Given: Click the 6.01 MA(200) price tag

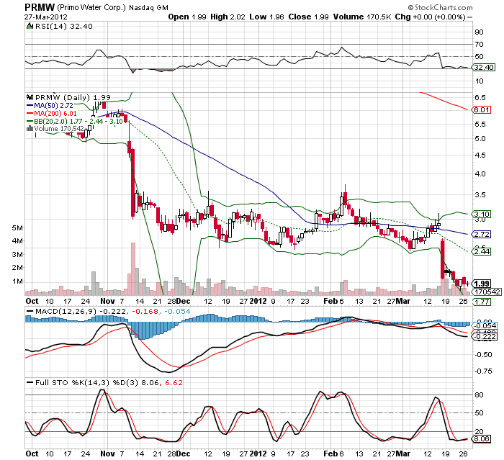Looking at the screenshot, I should click(481, 110).
